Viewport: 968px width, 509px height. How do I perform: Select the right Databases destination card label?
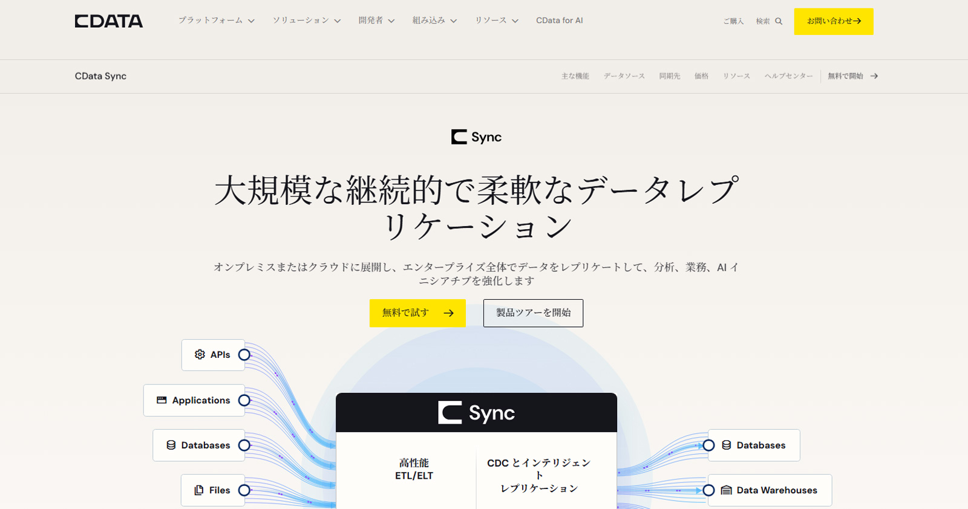pyautogui.click(x=761, y=446)
